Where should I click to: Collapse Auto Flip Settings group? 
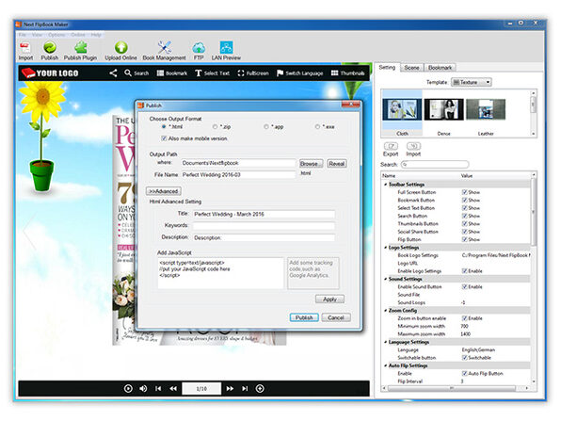click(x=385, y=365)
